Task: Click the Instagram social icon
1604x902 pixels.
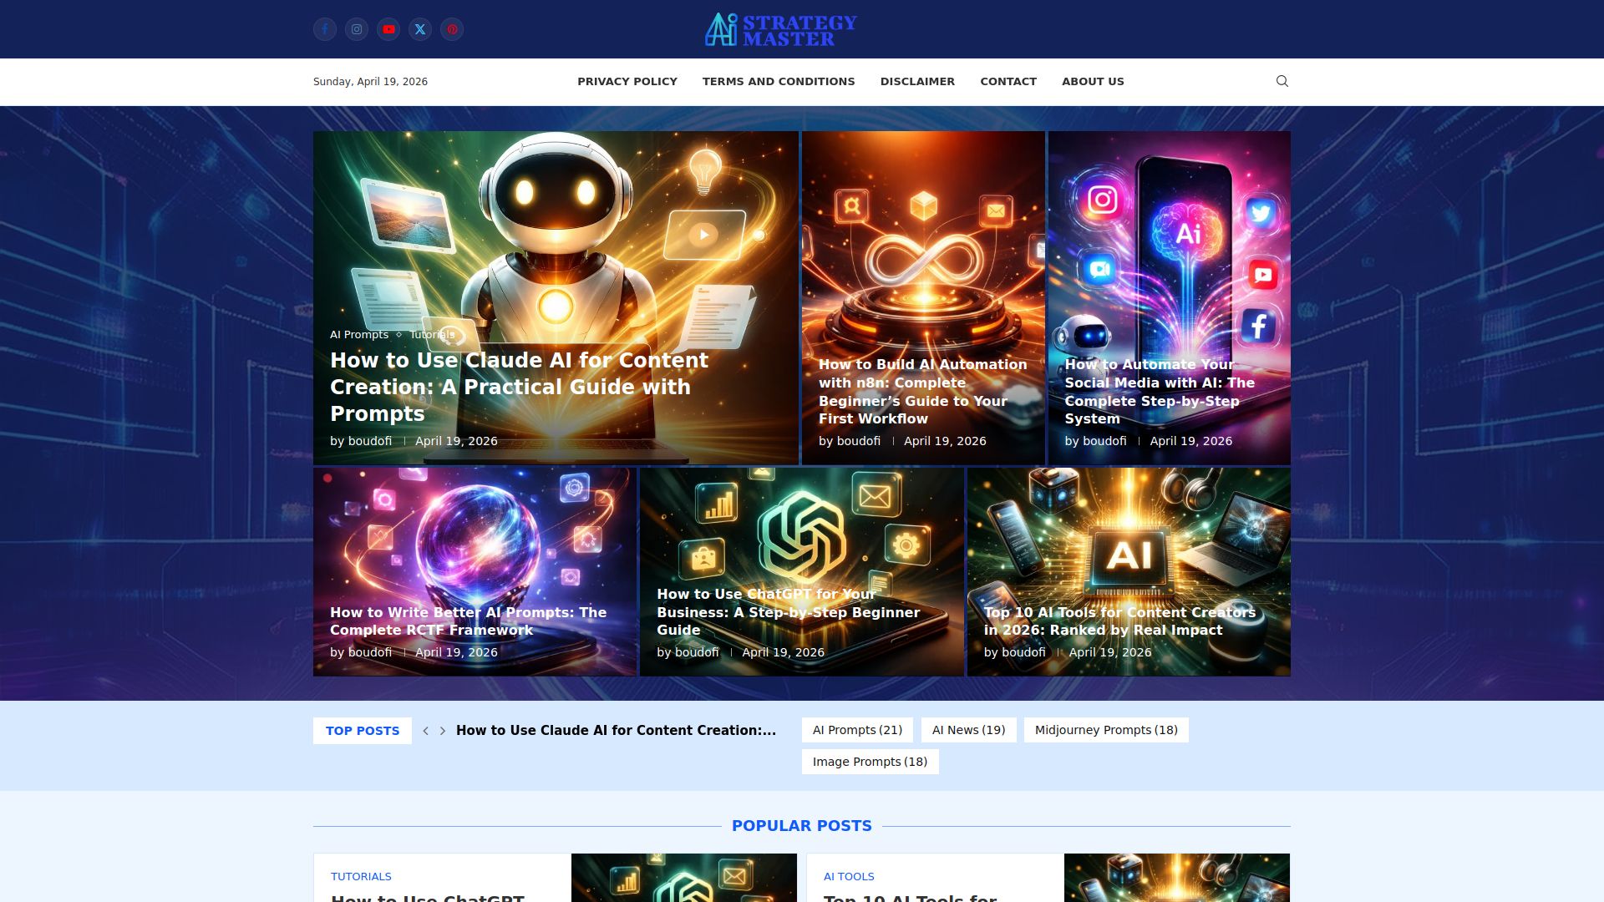Action: pyautogui.click(x=357, y=29)
